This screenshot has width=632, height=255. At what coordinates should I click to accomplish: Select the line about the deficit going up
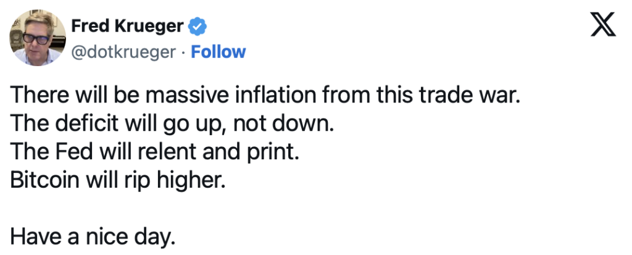(172, 124)
